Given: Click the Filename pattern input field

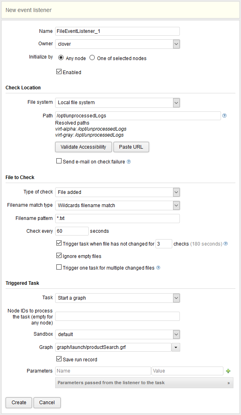Looking at the screenshot, I should pos(118,218).
